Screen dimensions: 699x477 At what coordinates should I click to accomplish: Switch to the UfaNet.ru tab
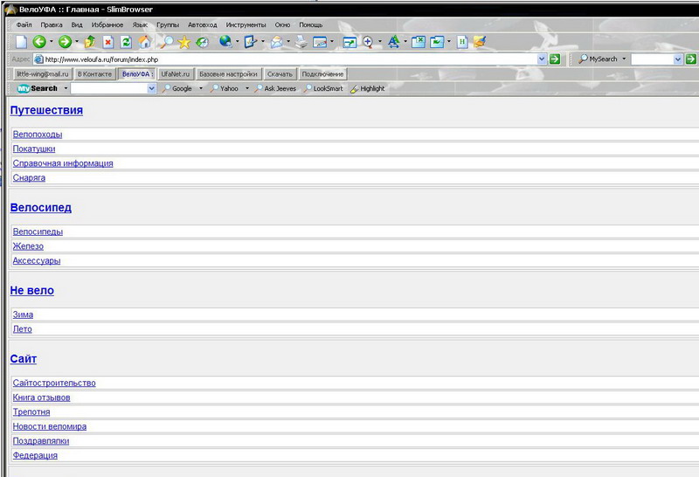click(176, 74)
